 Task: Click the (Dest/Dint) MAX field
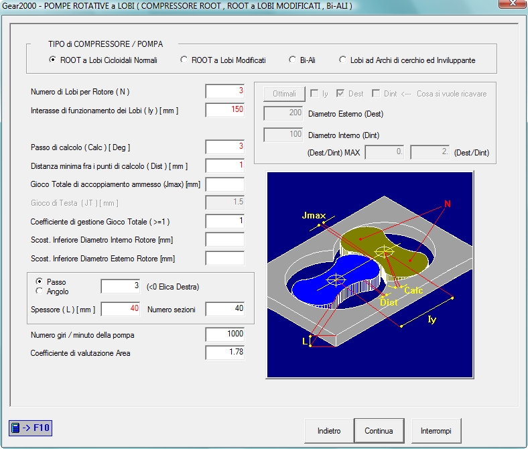coord(385,152)
